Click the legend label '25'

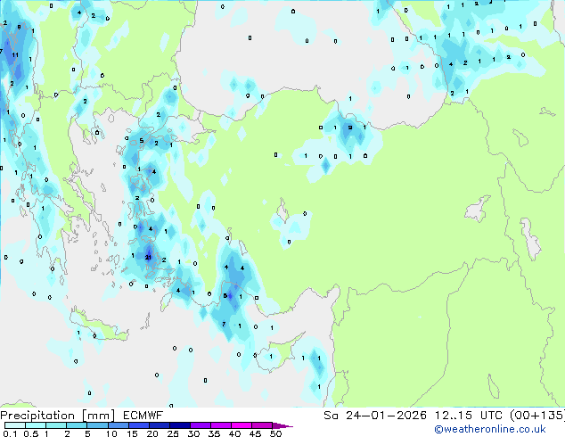(x=173, y=433)
